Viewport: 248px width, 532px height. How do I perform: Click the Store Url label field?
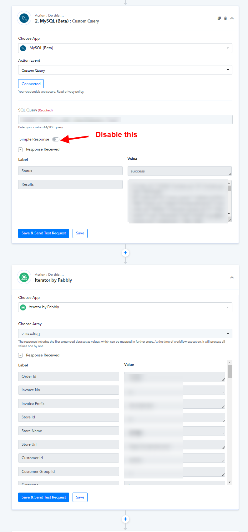[x=68, y=444]
